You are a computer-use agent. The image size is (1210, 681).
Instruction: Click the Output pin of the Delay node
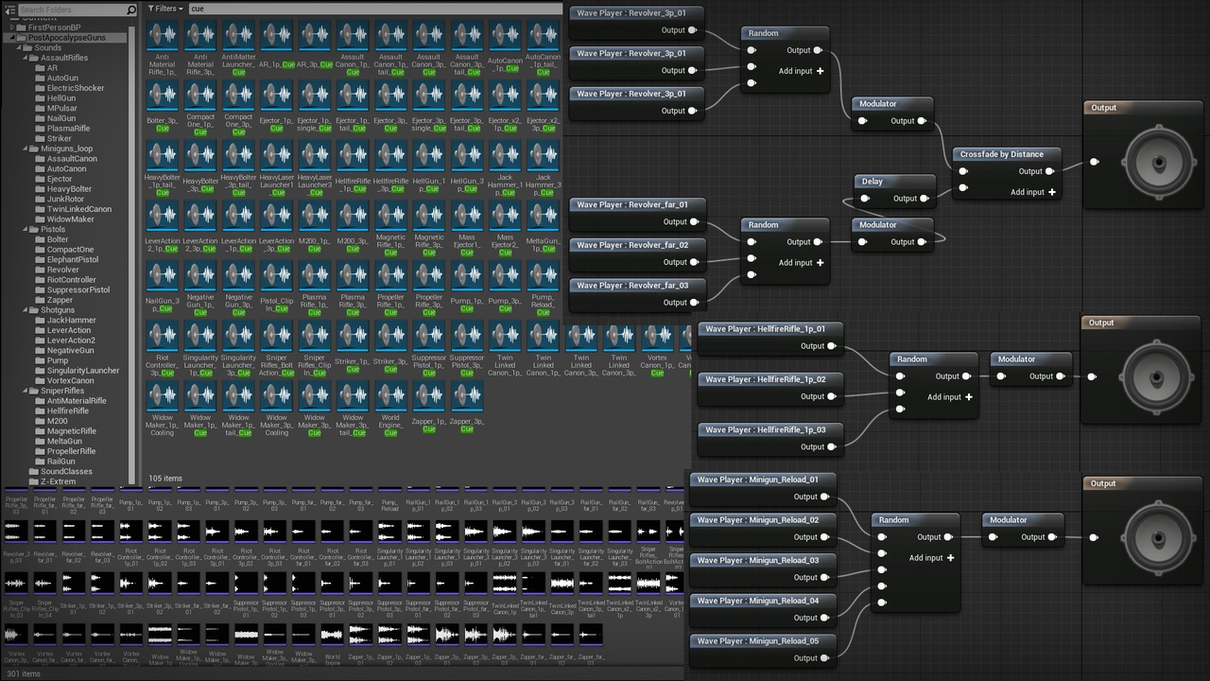(x=925, y=199)
